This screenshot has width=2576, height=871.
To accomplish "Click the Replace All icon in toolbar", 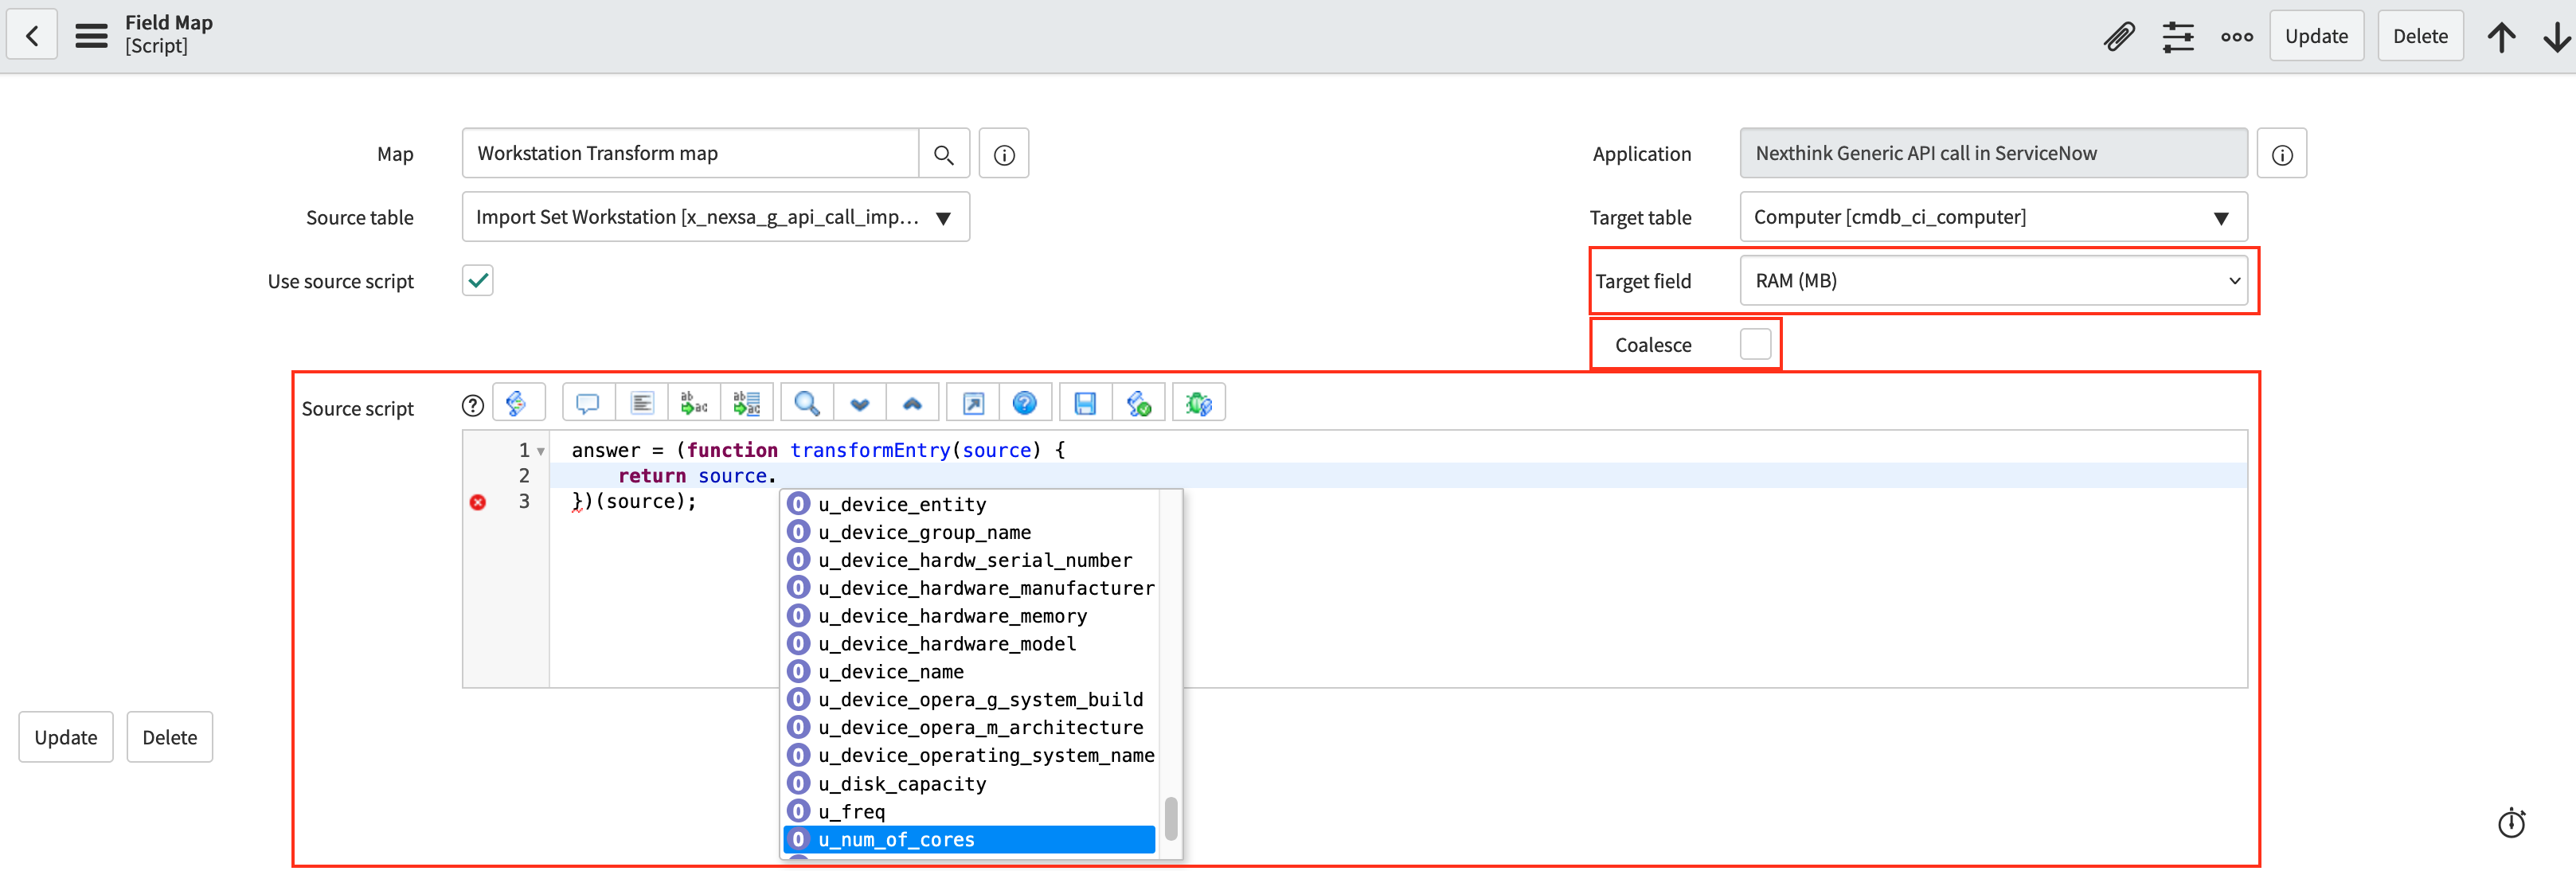I will pyautogui.click(x=747, y=403).
